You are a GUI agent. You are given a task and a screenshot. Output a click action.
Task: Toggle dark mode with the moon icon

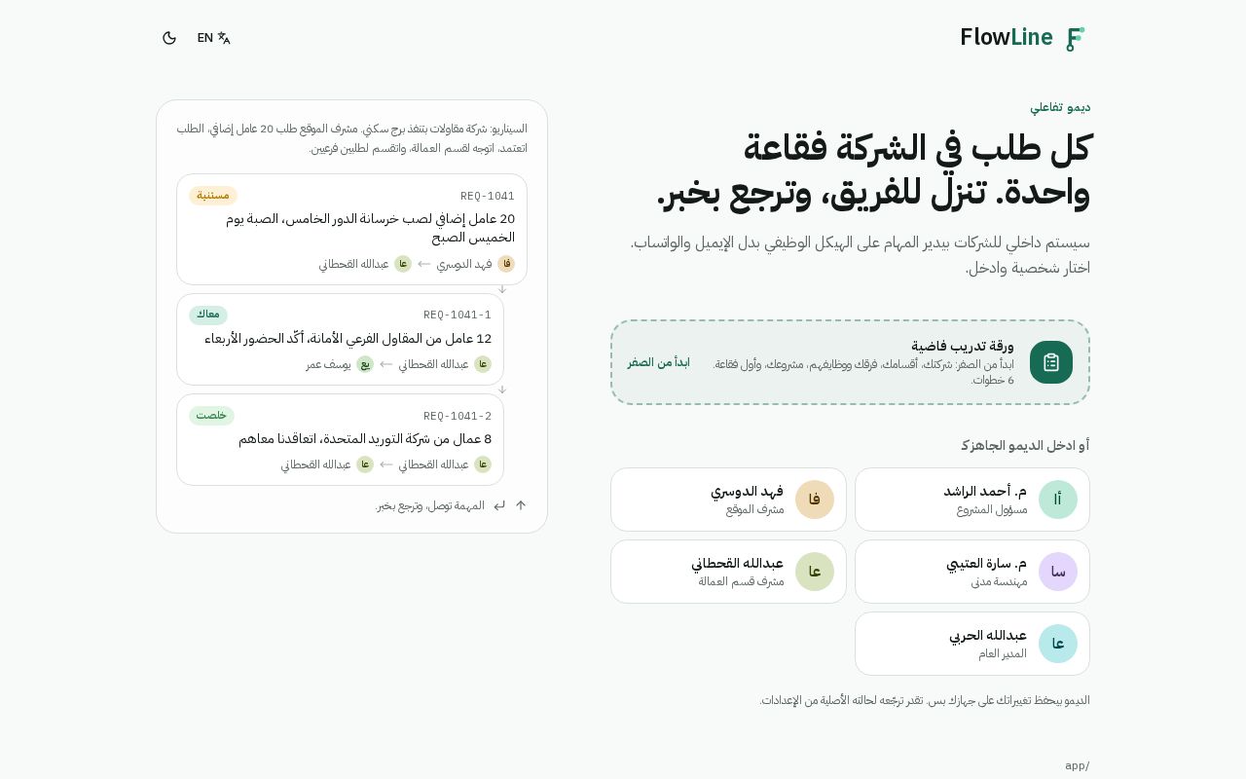click(169, 38)
